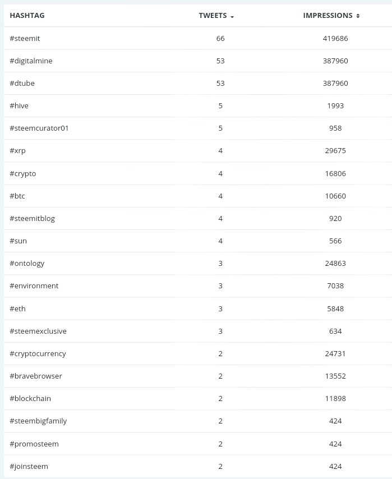Click the TWEETS column header text
This screenshot has width=392, height=479.
[213, 16]
